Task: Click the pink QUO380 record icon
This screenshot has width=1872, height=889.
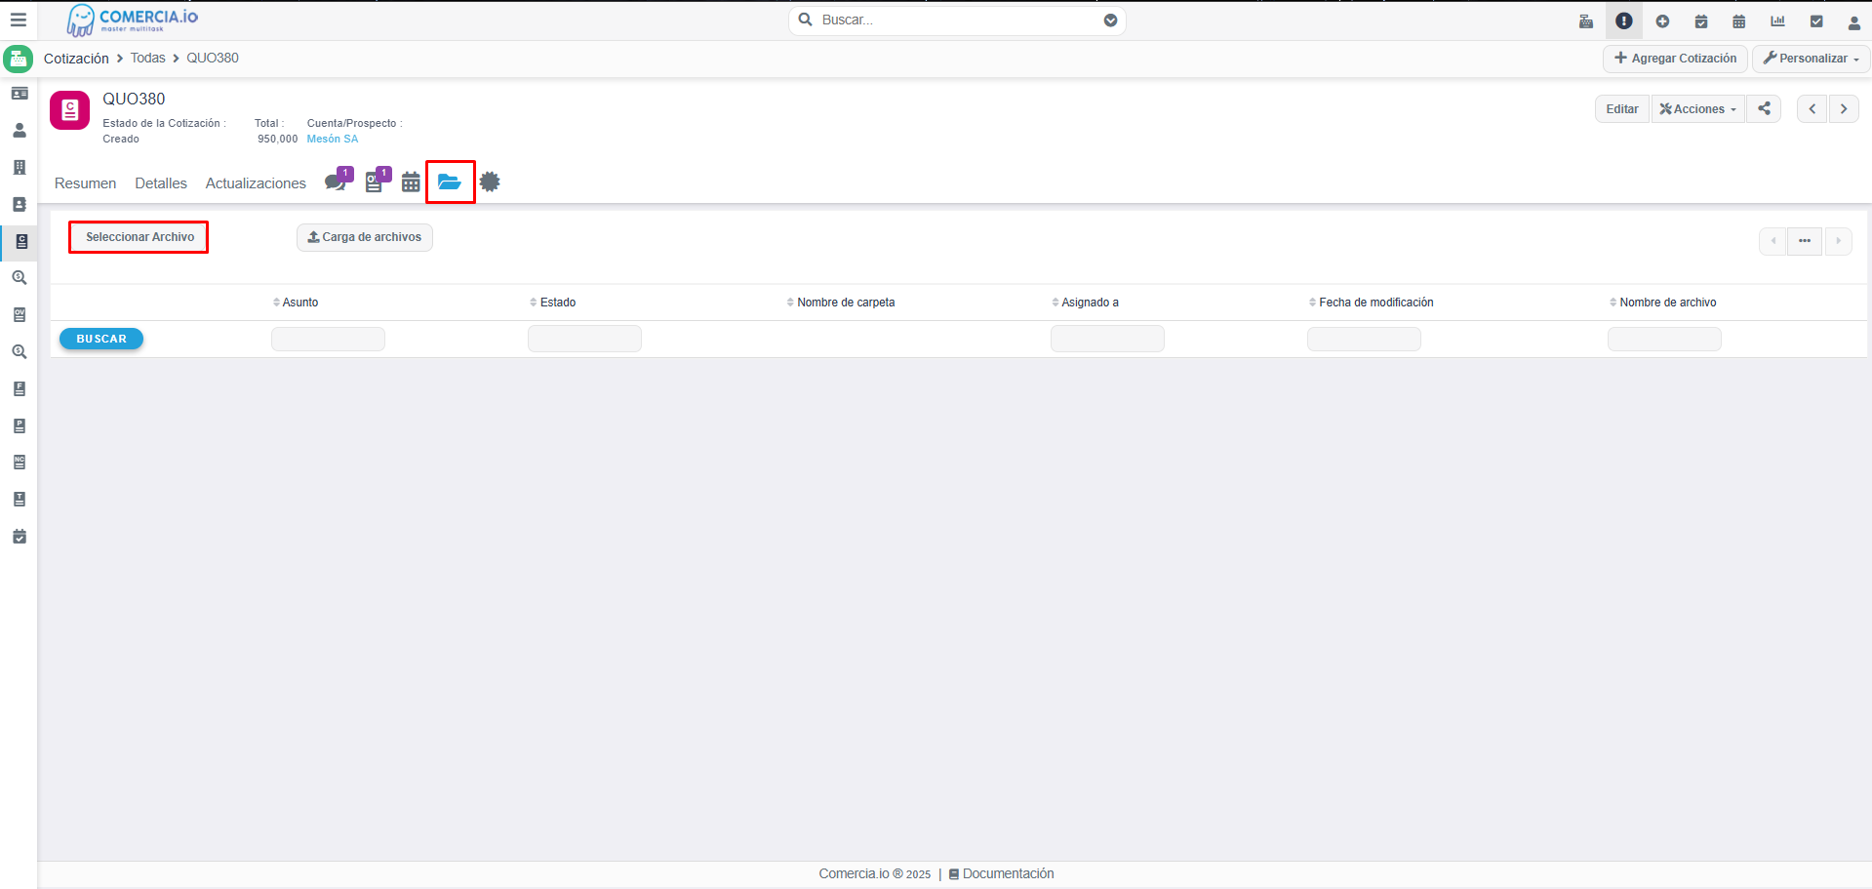Action: pyautogui.click(x=69, y=110)
